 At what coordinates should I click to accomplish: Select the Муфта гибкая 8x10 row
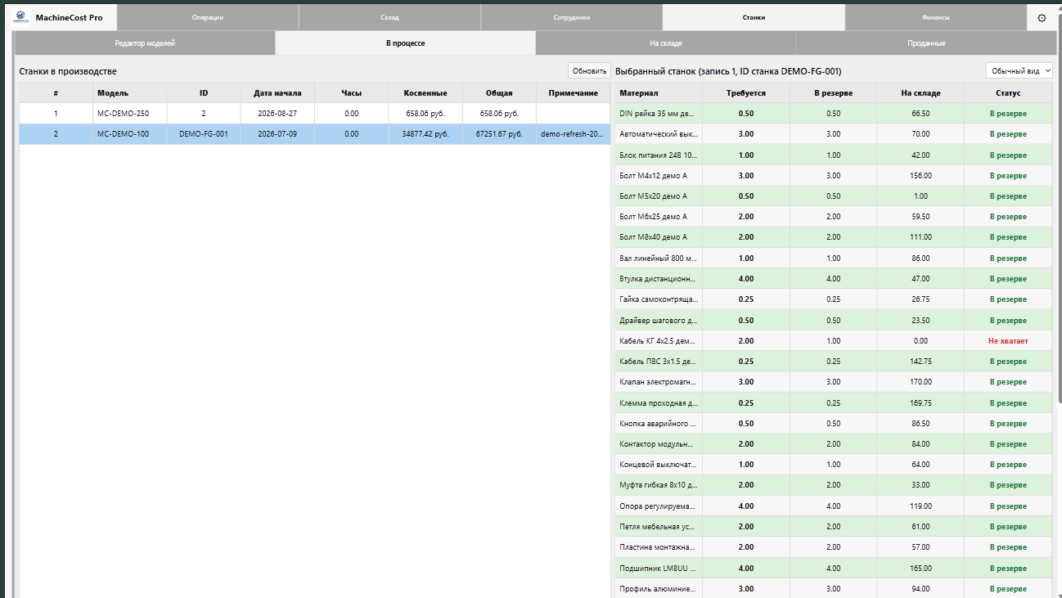pyautogui.click(x=833, y=485)
